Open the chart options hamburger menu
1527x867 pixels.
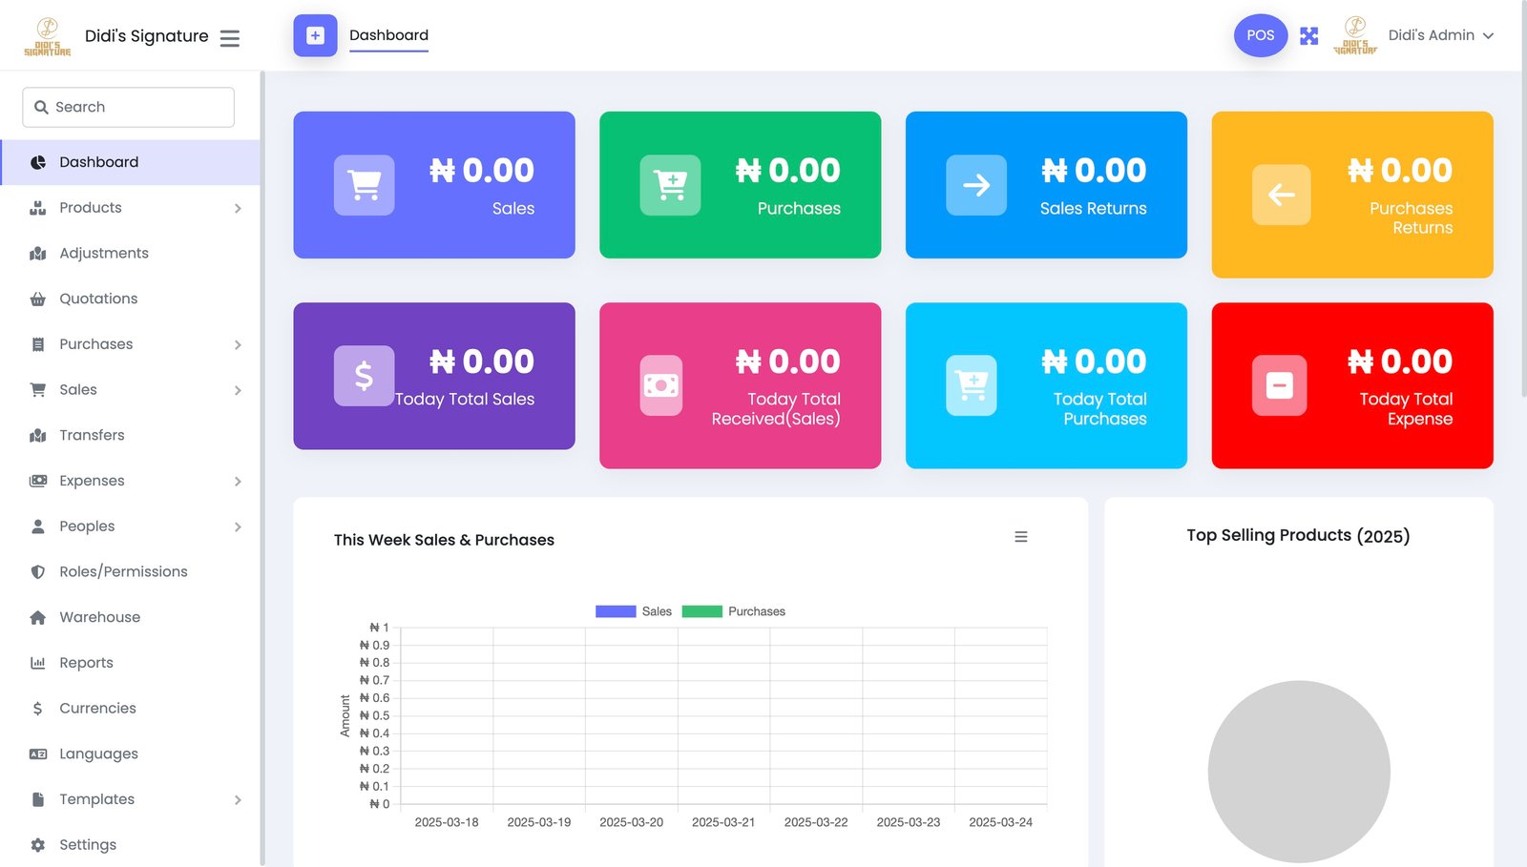point(1020,537)
